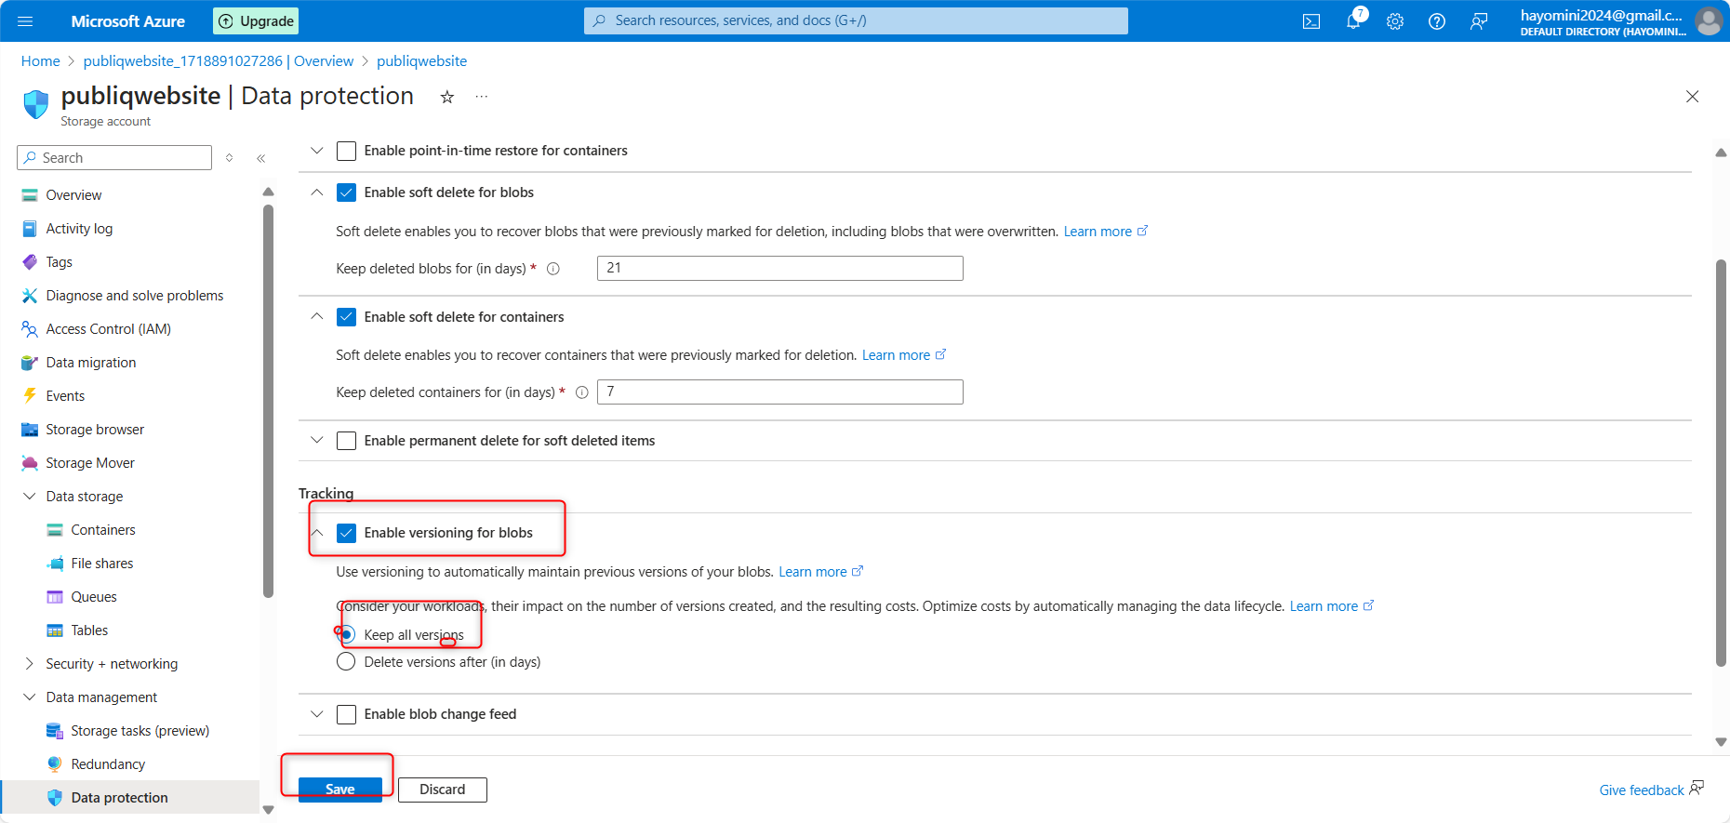Expand Security + networking in sidebar

[x=29, y=664]
